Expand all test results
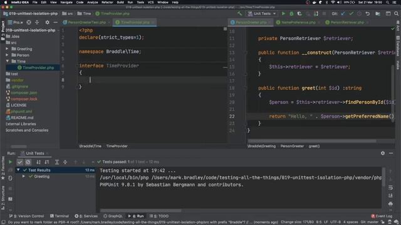The width and height of the screenshot is (401, 225). 57,162
